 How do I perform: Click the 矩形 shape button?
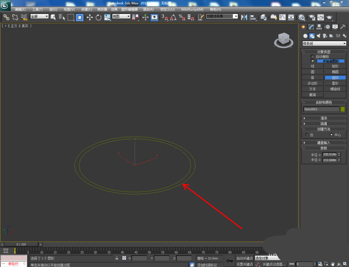(x=335, y=66)
